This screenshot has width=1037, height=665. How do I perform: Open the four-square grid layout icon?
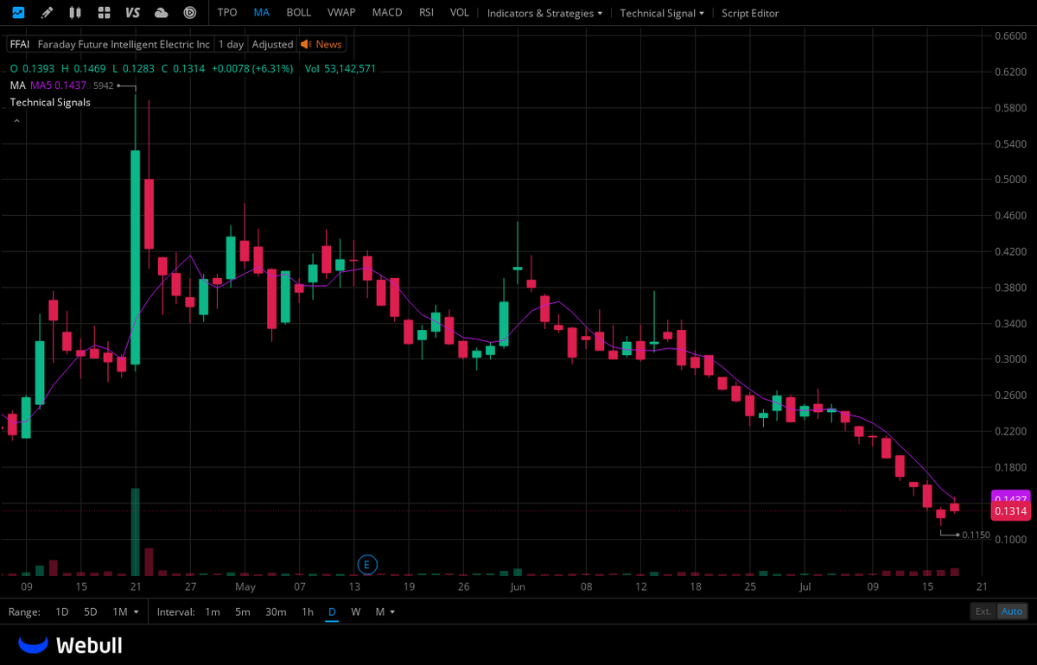point(104,13)
